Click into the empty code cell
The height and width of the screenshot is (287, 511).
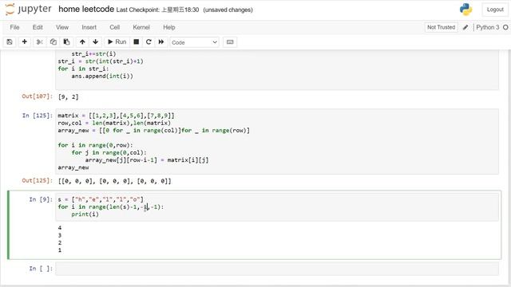tap(277, 269)
